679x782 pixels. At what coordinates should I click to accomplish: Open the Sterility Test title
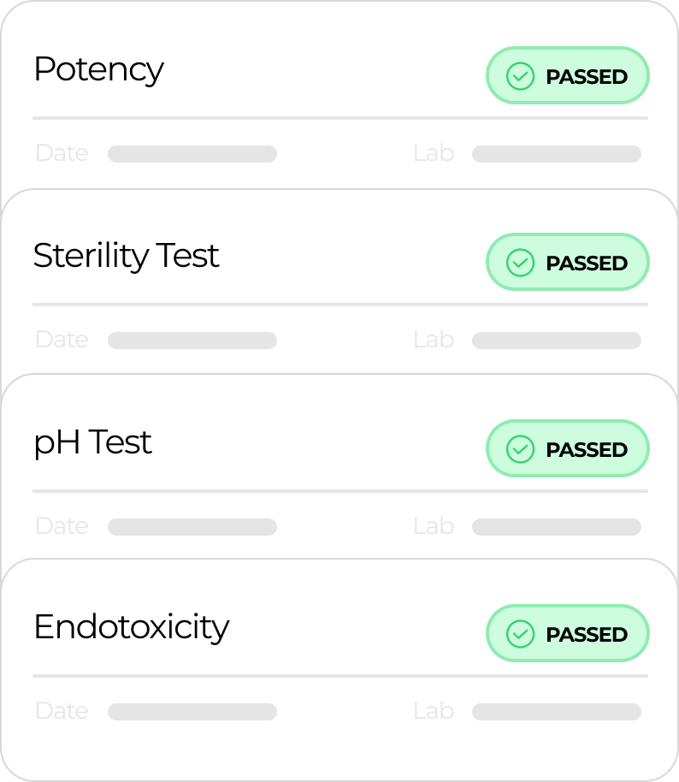pos(126,256)
